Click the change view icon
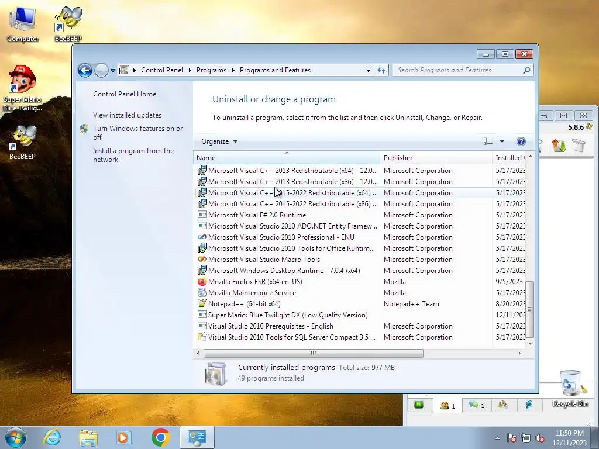 (x=488, y=141)
